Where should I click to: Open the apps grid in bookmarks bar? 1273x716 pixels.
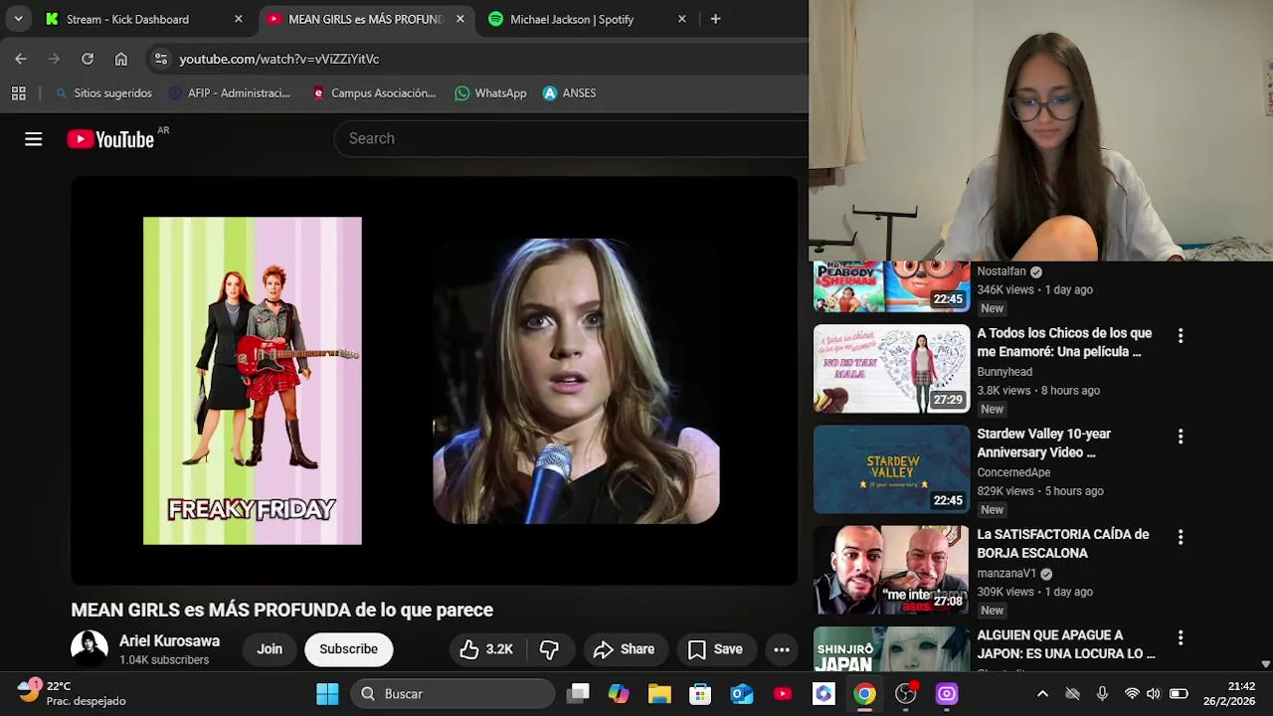[18, 93]
